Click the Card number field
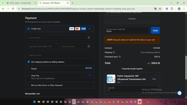 pos(60,38)
